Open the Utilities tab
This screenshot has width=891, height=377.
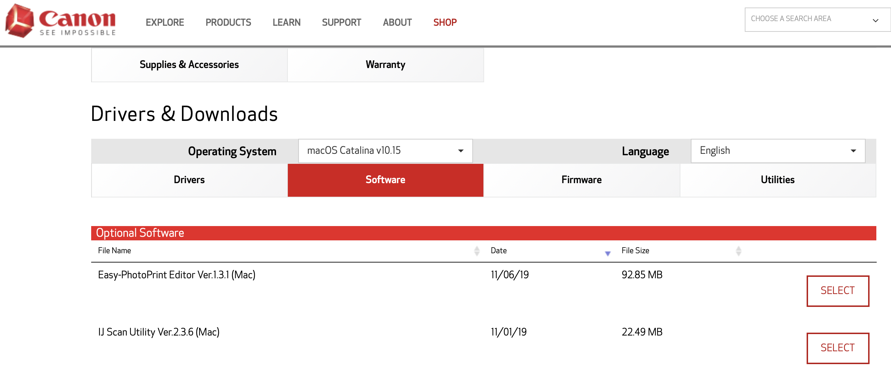coord(777,180)
